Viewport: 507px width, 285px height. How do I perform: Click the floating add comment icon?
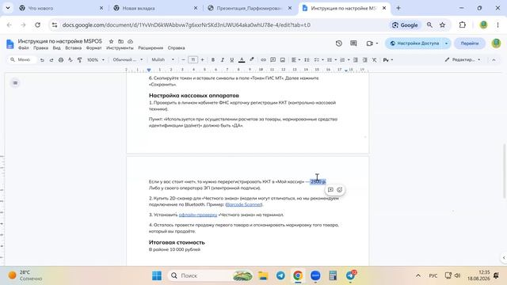(330, 190)
